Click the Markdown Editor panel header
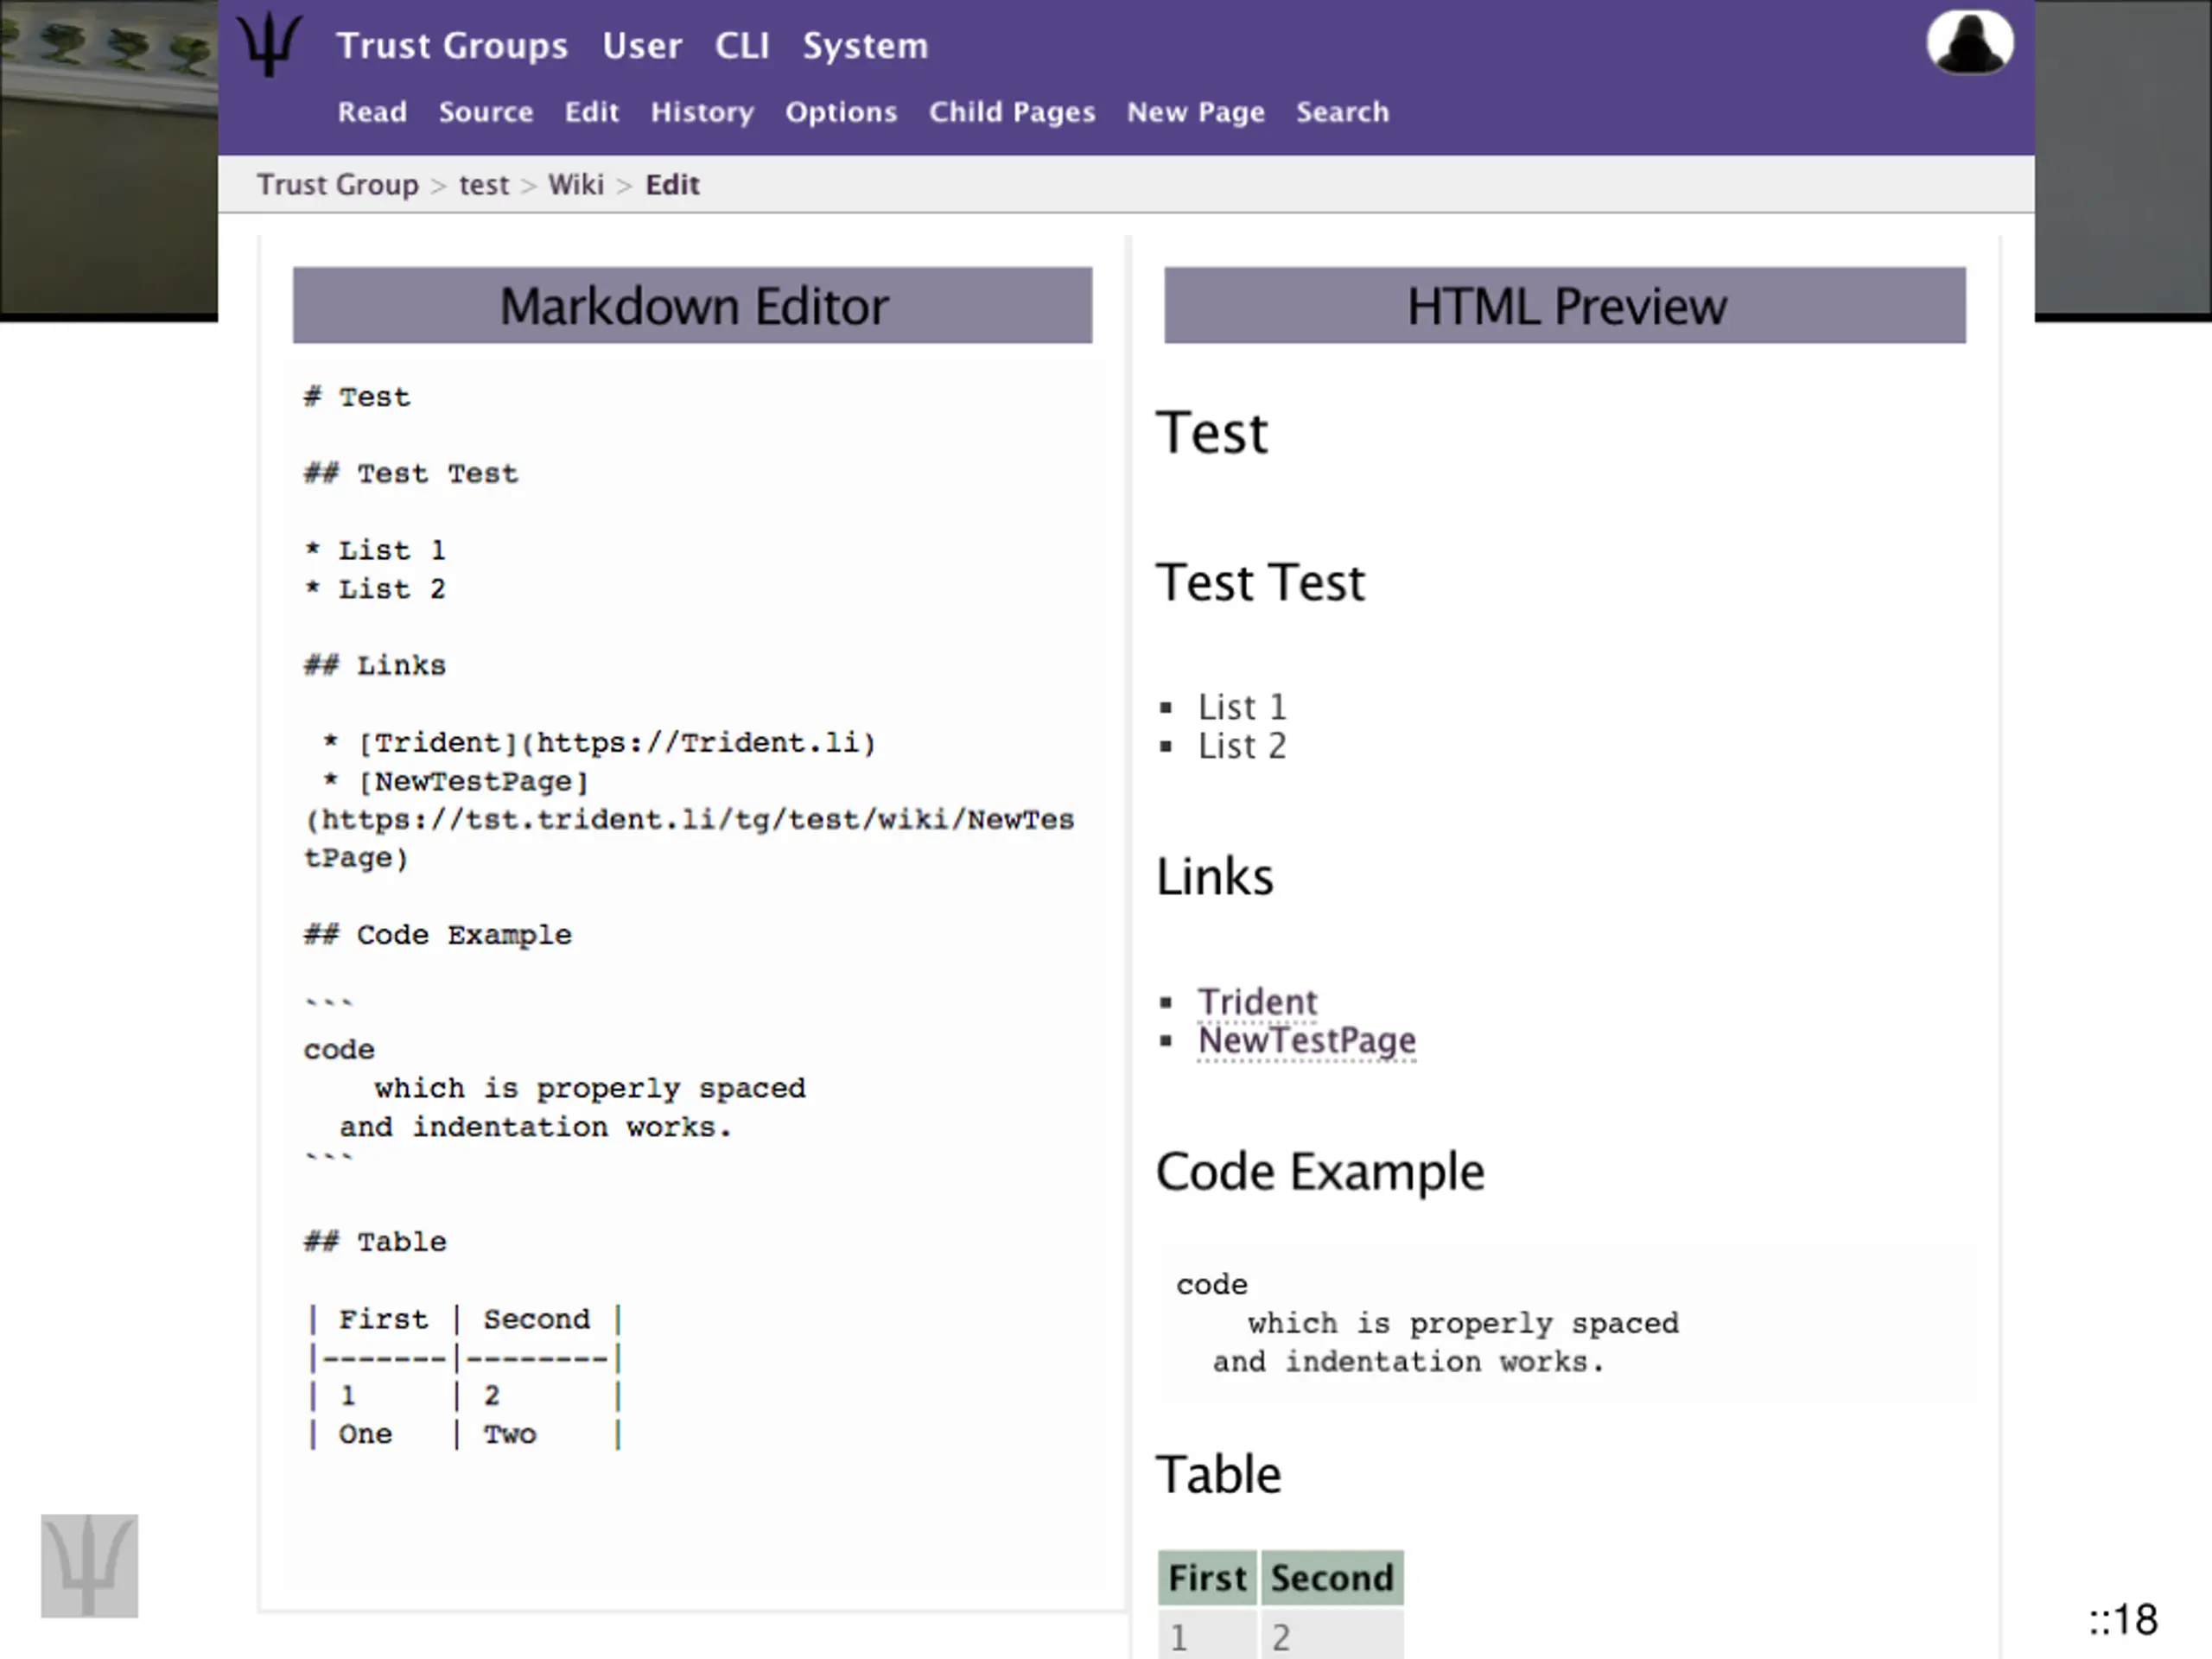Screen dimensions: 2212x1659 point(692,305)
